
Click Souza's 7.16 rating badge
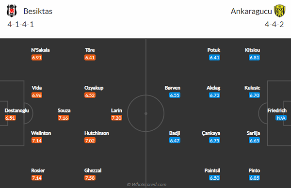tap(63, 118)
